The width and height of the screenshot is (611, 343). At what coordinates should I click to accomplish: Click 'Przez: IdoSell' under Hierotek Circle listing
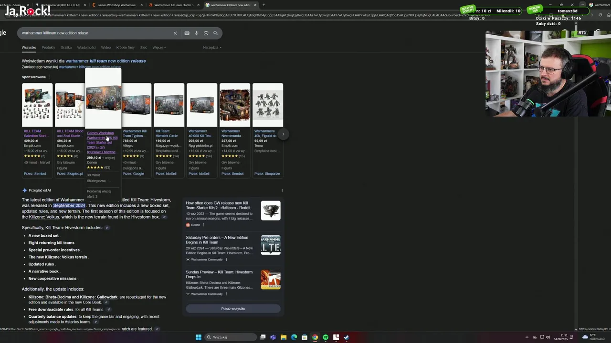pos(166,174)
